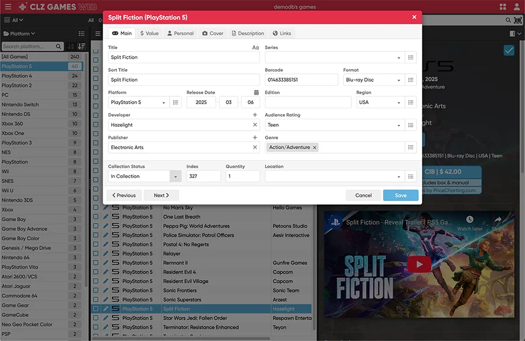Expand the Region dropdown showing USA

pos(399,103)
